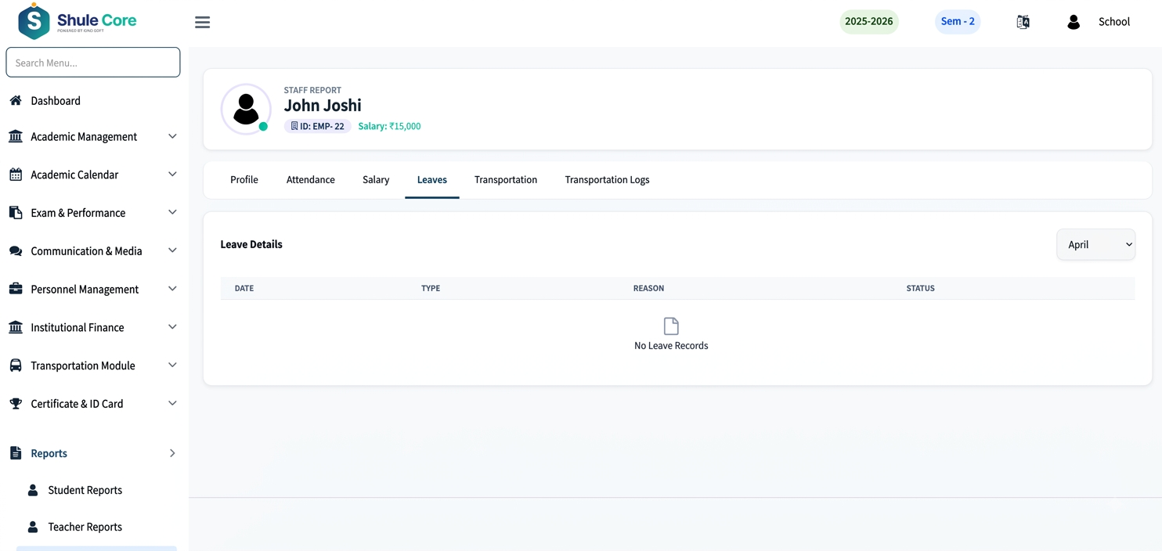Click the Personnel Management briefcase icon
This screenshot has height=551, width=1162.
click(16, 289)
